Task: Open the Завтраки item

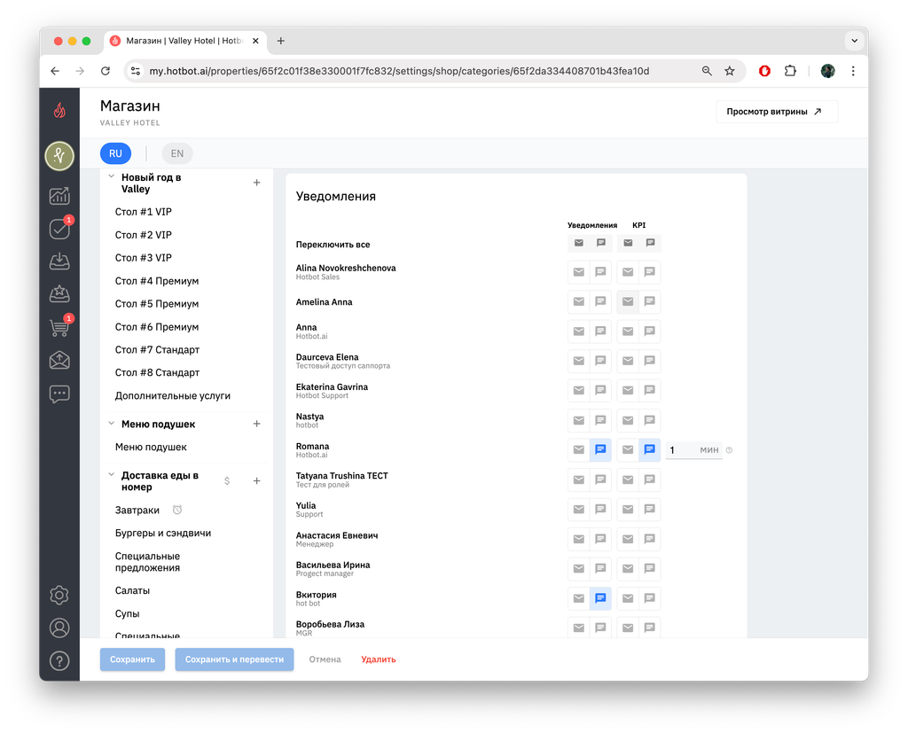Action: click(137, 511)
